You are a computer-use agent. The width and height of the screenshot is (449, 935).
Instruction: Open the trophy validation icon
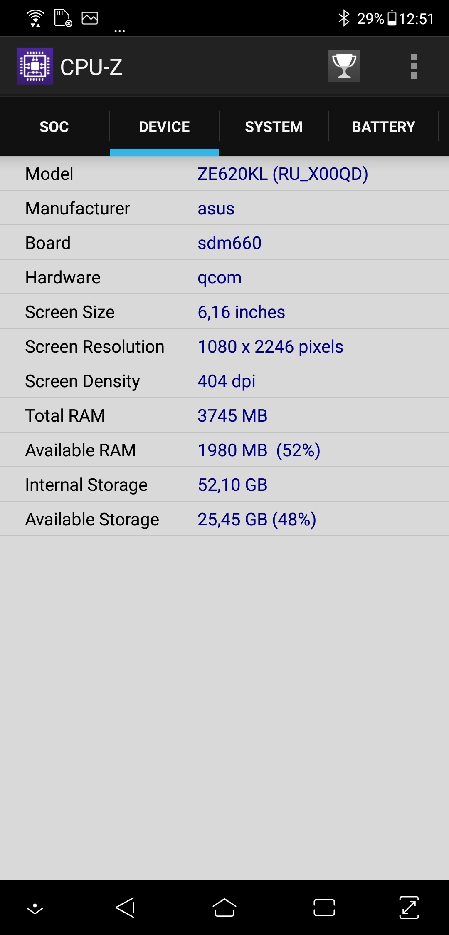click(344, 66)
